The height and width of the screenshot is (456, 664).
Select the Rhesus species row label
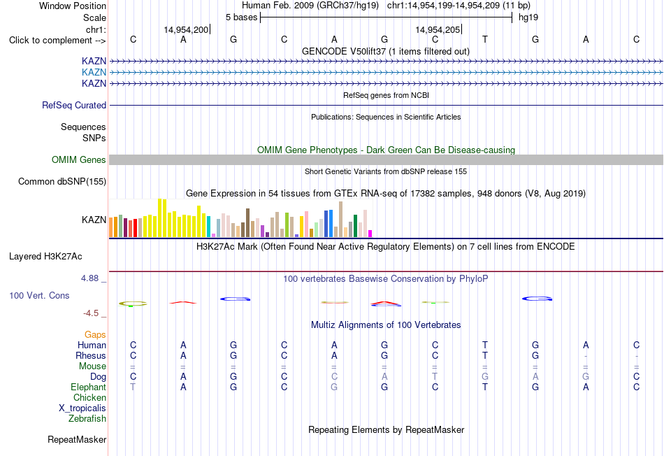(91, 355)
